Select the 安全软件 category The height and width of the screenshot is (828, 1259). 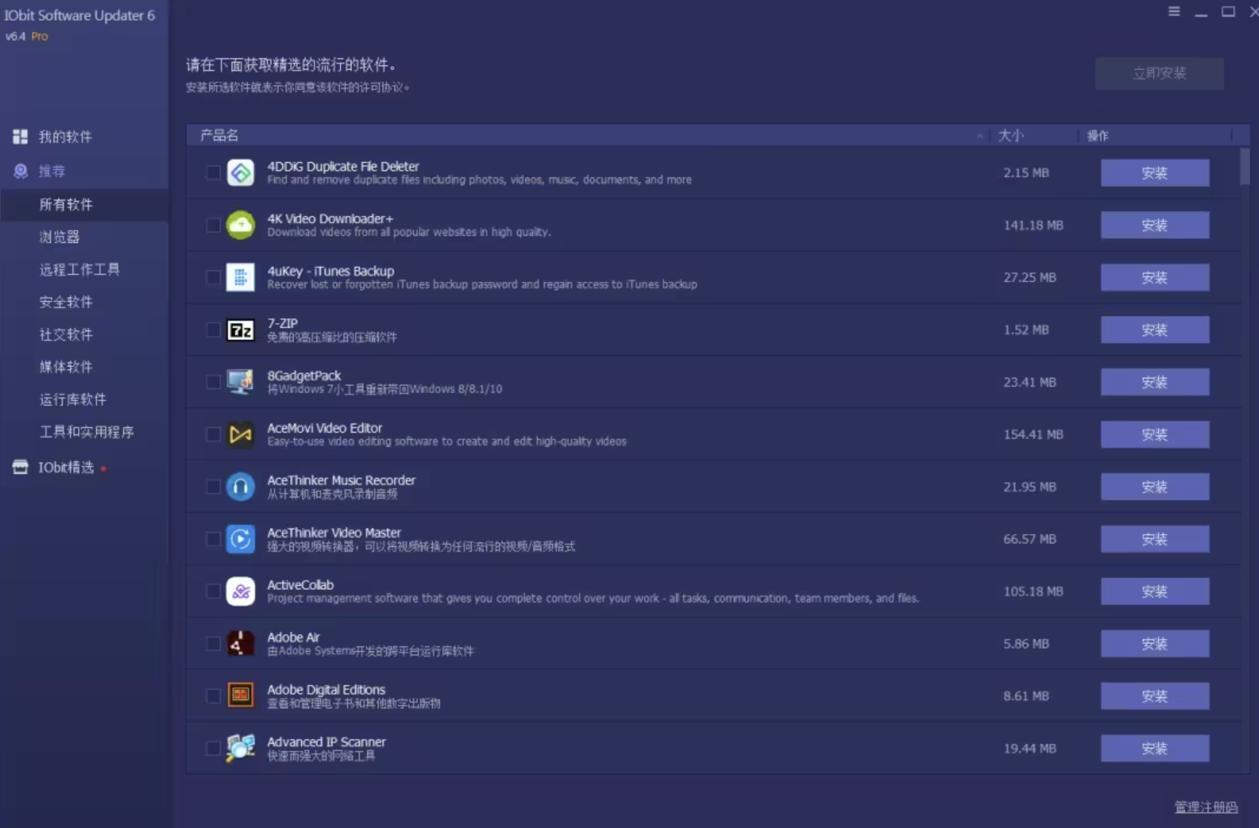tap(66, 302)
